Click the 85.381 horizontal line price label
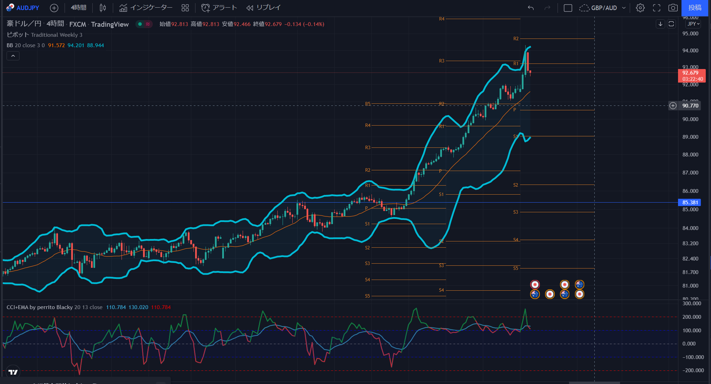The width and height of the screenshot is (711, 384). pos(689,202)
